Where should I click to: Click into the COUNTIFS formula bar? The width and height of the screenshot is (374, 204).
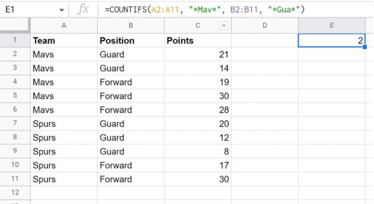pos(228,10)
